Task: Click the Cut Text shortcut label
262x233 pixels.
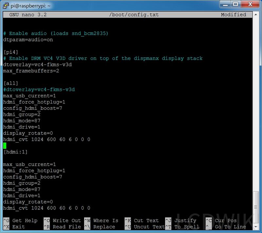Action: click(x=146, y=221)
